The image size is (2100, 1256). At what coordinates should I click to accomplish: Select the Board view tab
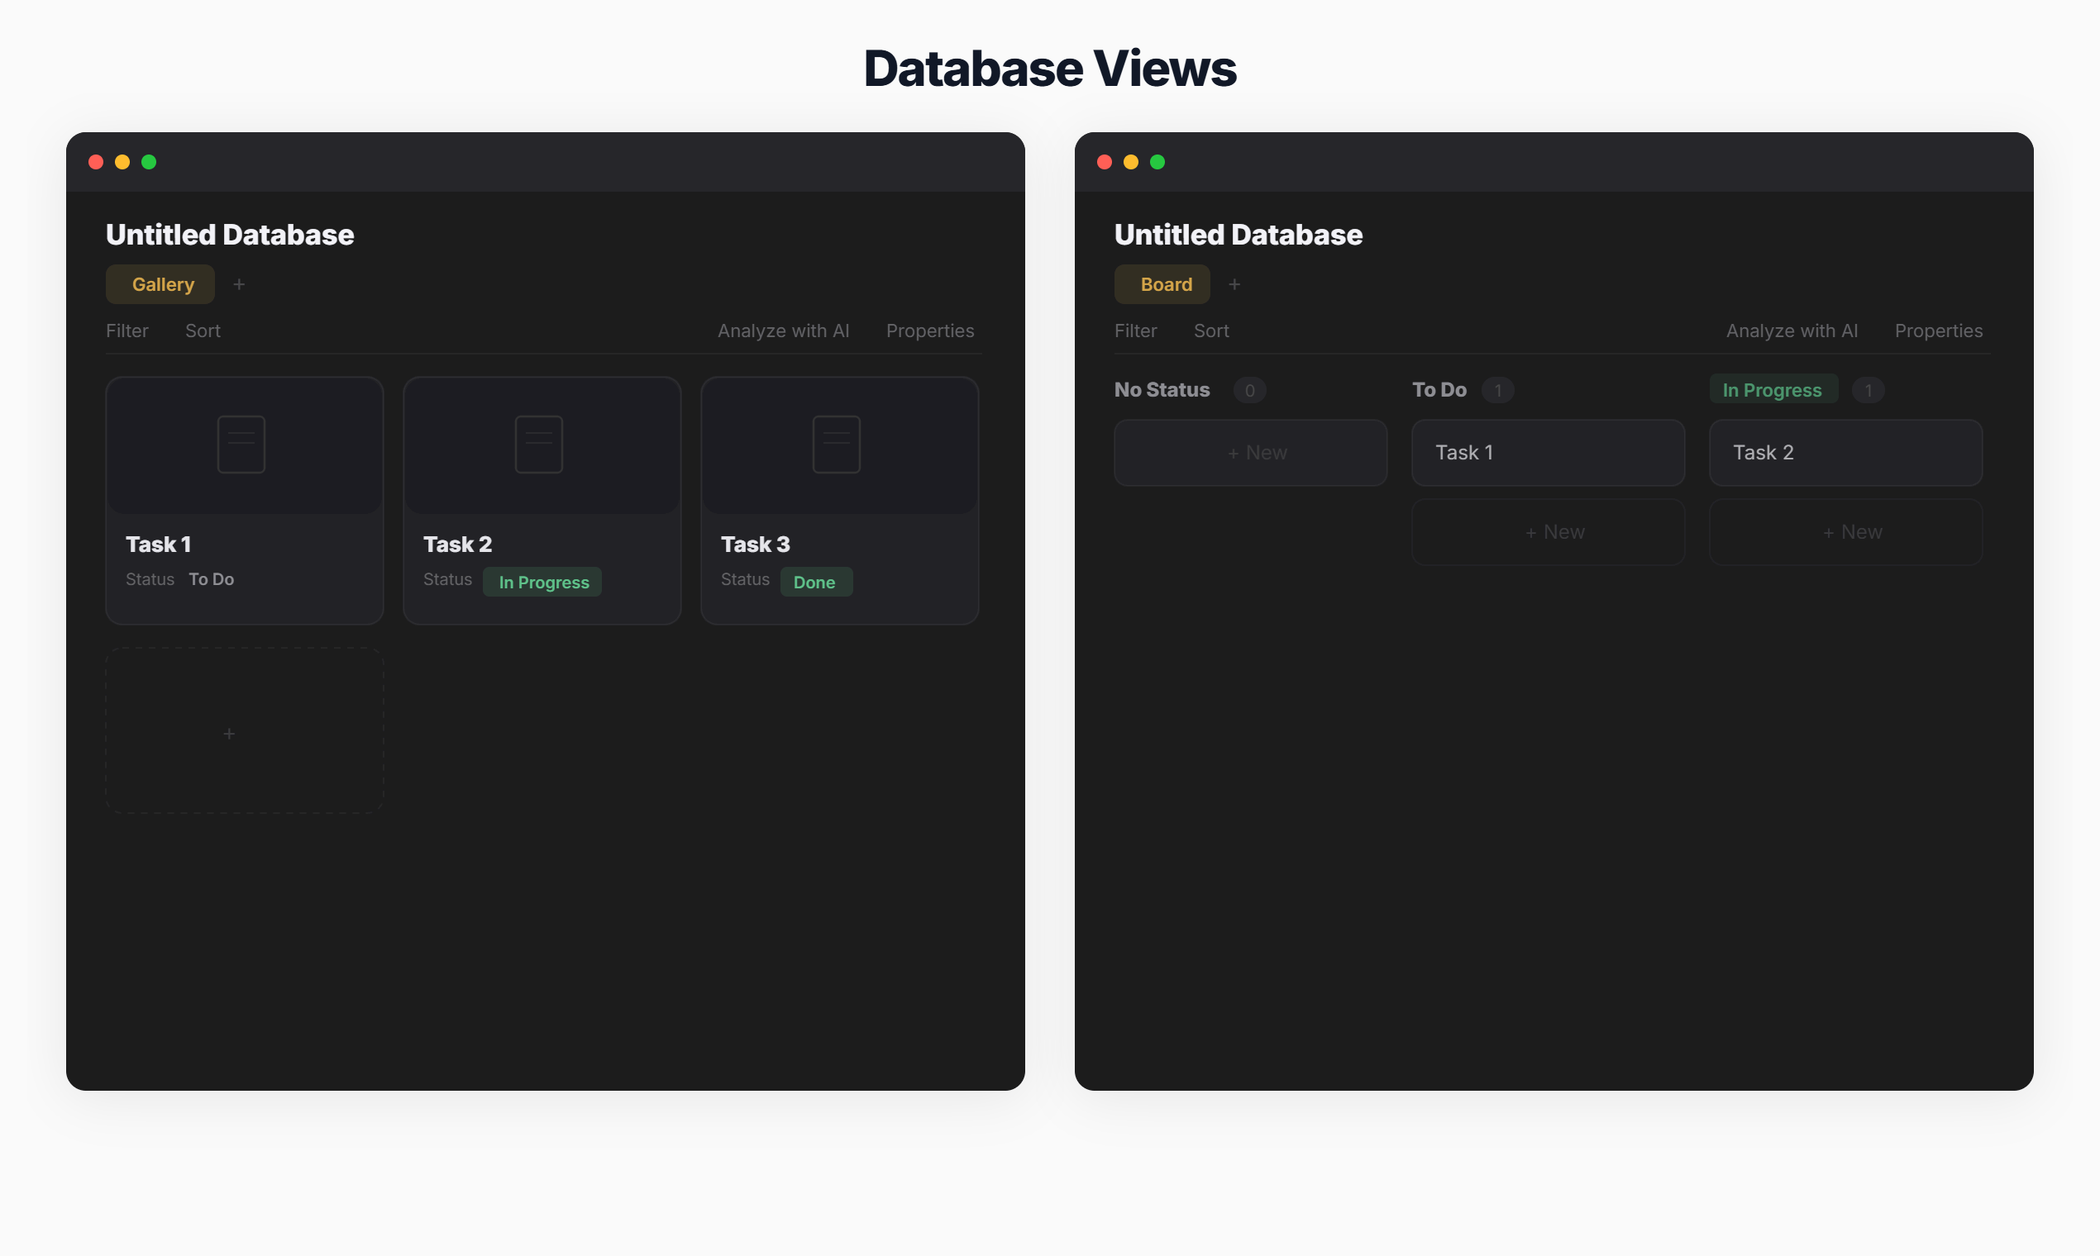coord(1162,284)
